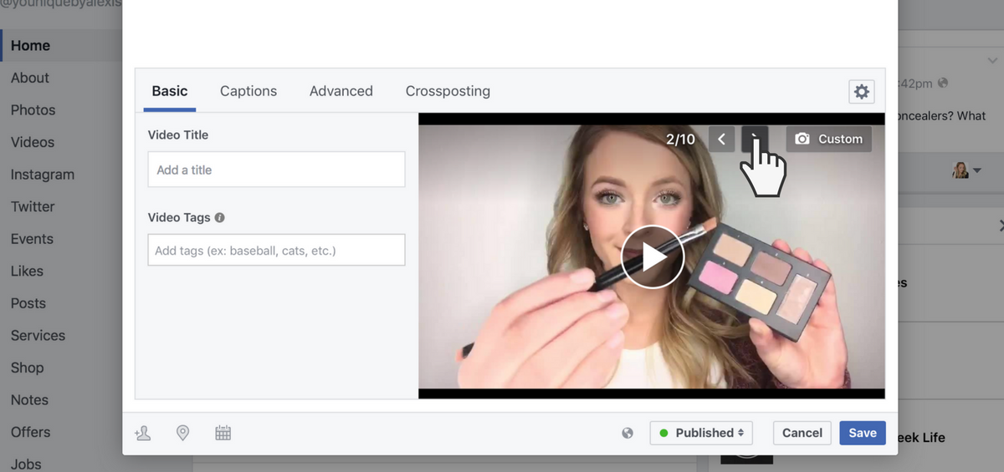Image resolution: width=1004 pixels, height=472 pixels.
Task: Go to next video thumbnail
Action: point(755,139)
